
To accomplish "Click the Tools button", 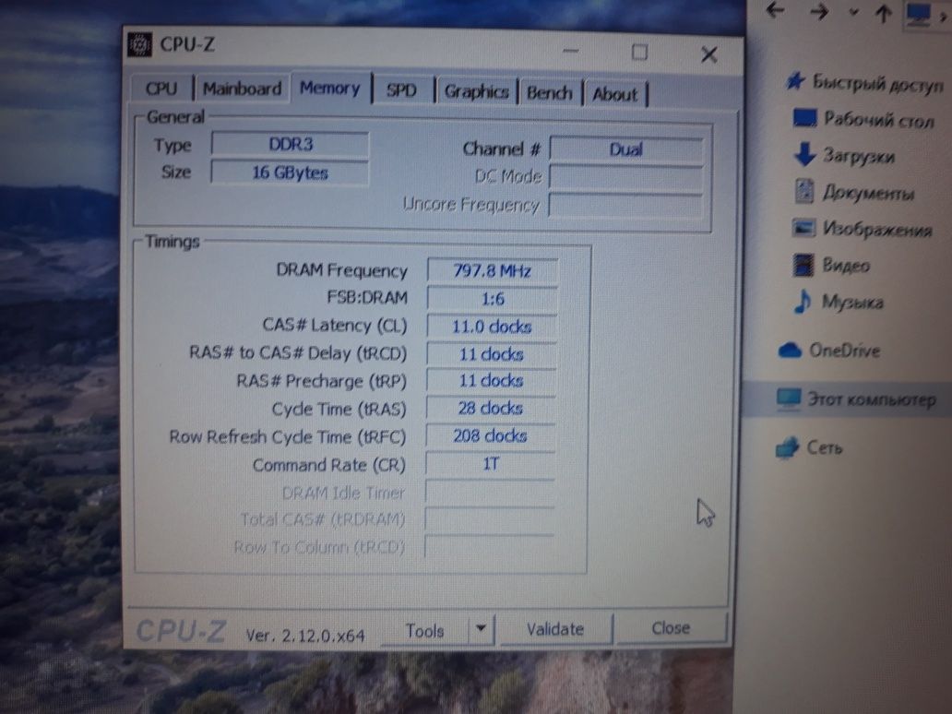I will [425, 631].
